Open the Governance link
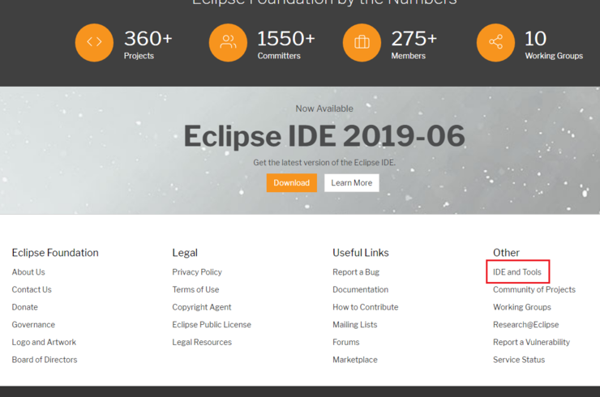 [33, 325]
